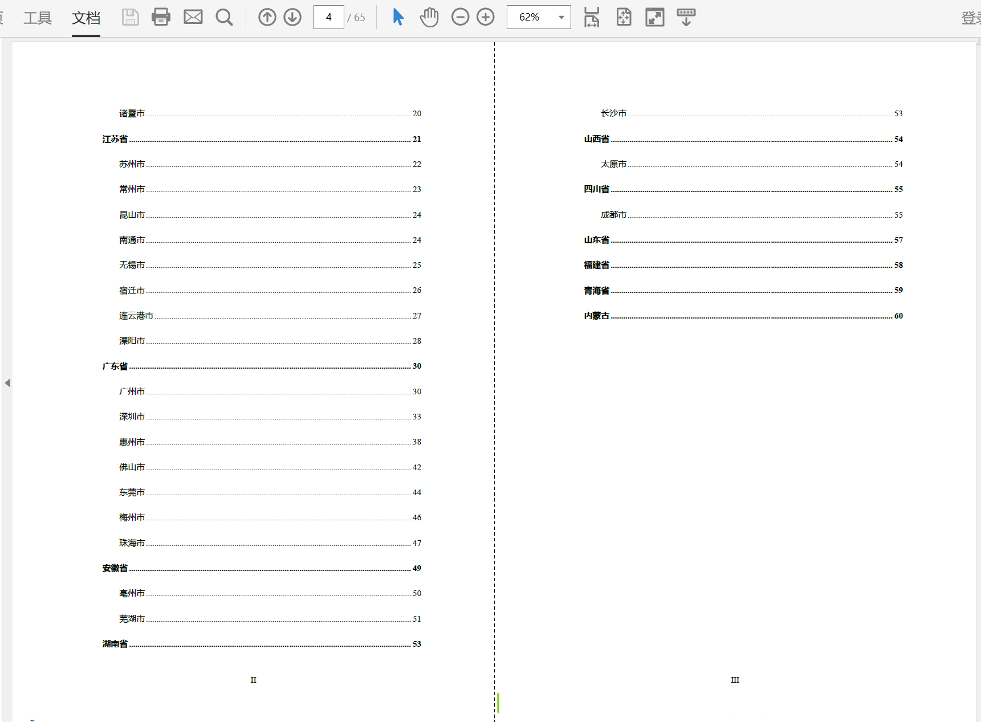Image resolution: width=981 pixels, height=722 pixels.
Task: Open the 长沙市 contents entry
Action: (x=752, y=113)
